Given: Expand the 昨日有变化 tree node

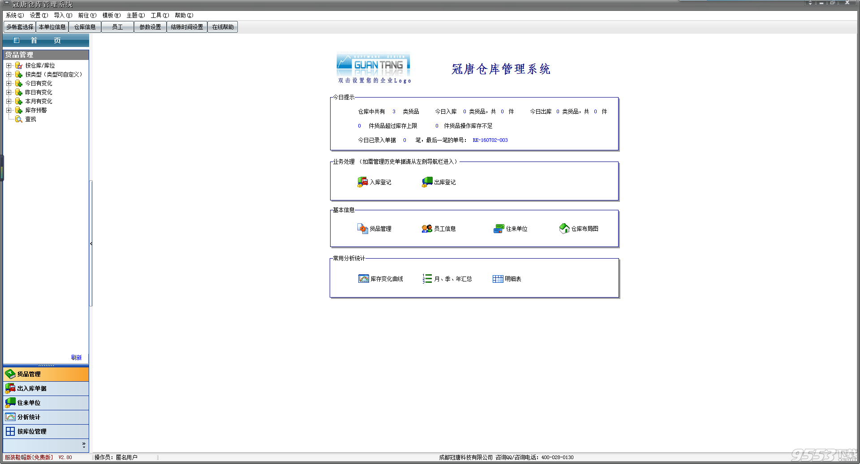Looking at the screenshot, I should coord(9,92).
